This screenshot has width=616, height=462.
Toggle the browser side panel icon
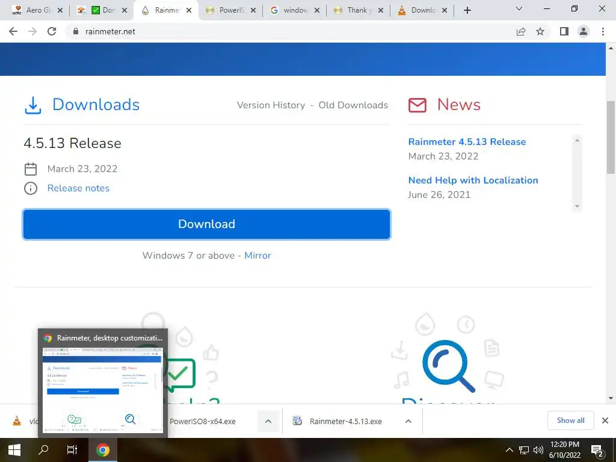click(x=564, y=31)
